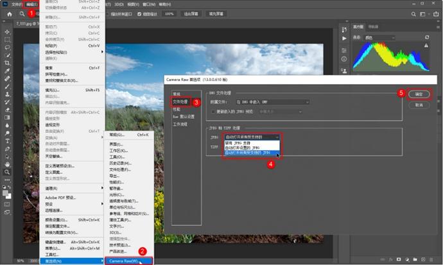Select the Rectangular Marquee tool
Image resolution: width=443 pixels, height=265 pixels.
(7, 39)
